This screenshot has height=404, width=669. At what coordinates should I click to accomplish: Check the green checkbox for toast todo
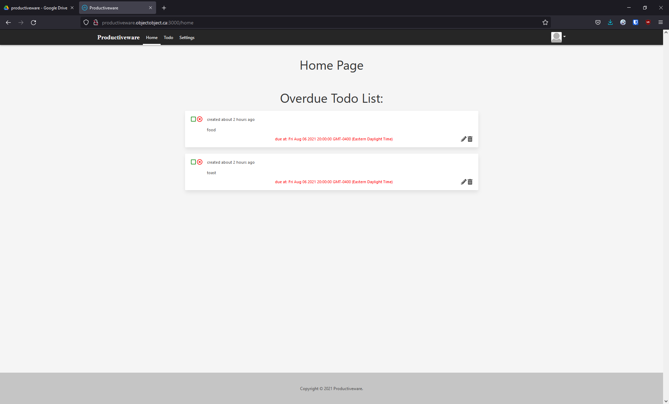[193, 162]
